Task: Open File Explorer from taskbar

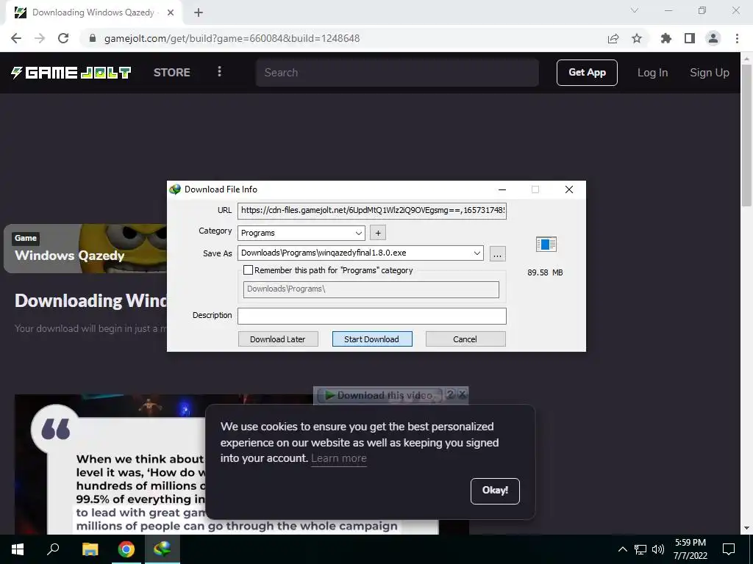Action: [x=90, y=549]
